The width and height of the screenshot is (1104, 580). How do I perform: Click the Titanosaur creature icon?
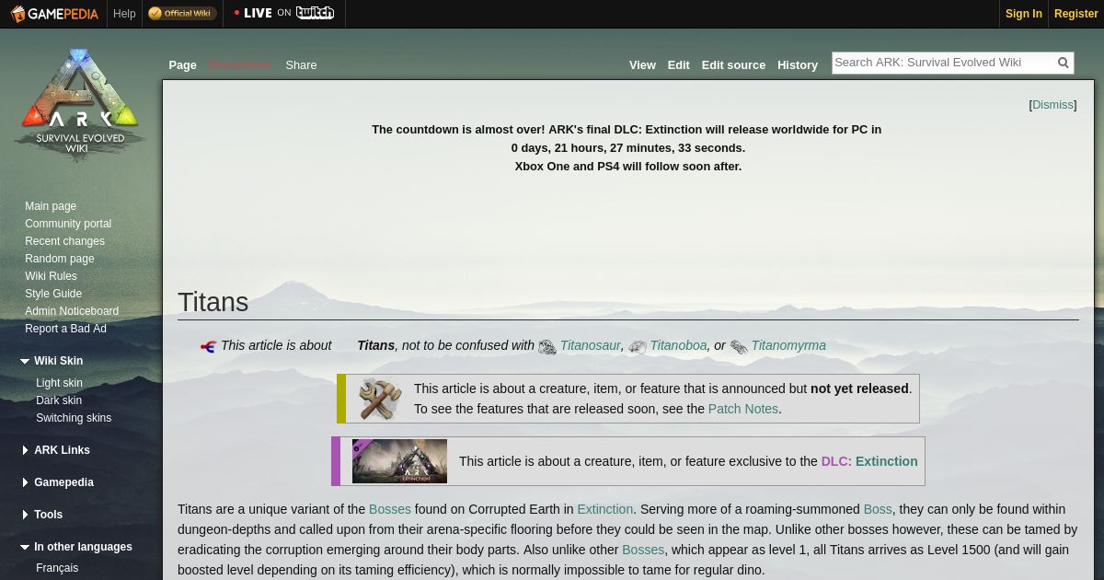coord(547,347)
